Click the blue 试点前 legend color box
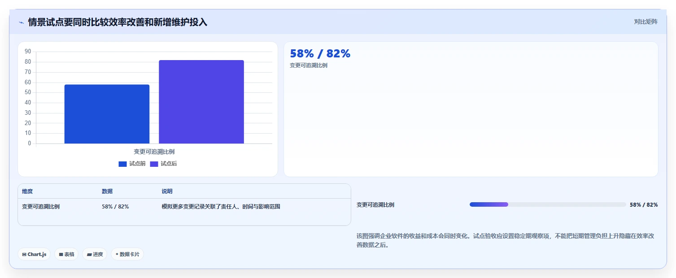676x278 pixels. point(123,164)
